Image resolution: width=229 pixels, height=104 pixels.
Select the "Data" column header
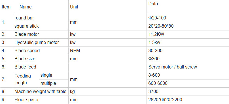click(153, 4)
